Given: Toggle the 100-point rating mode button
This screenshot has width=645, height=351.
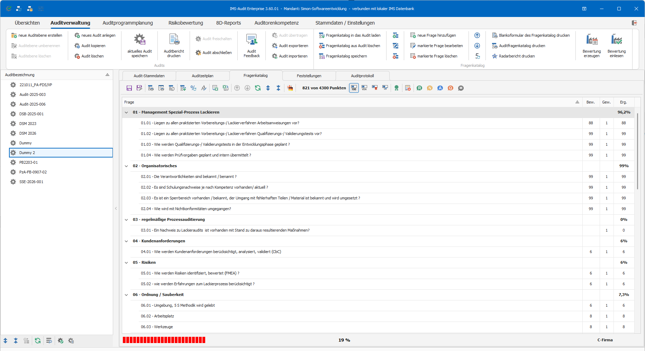Looking at the screenshot, I should (x=354, y=88).
